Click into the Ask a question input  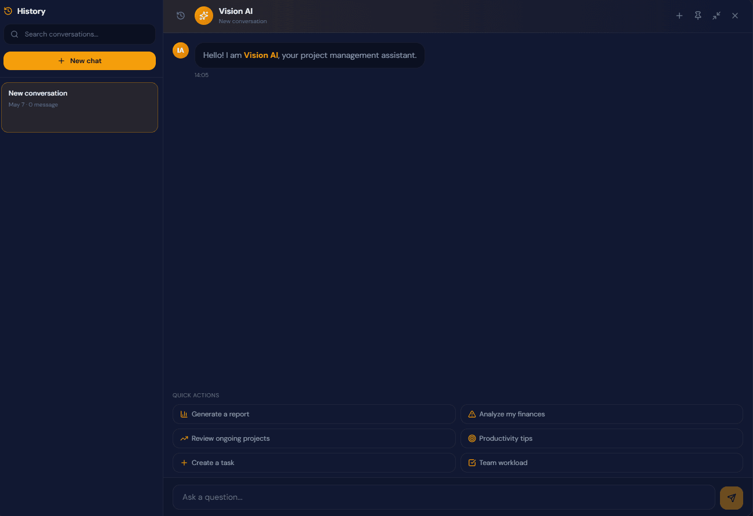tap(444, 497)
